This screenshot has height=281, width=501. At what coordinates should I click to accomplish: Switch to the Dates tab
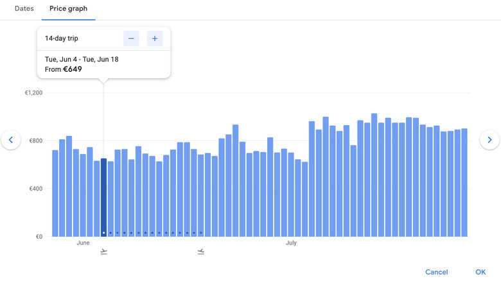(24, 9)
